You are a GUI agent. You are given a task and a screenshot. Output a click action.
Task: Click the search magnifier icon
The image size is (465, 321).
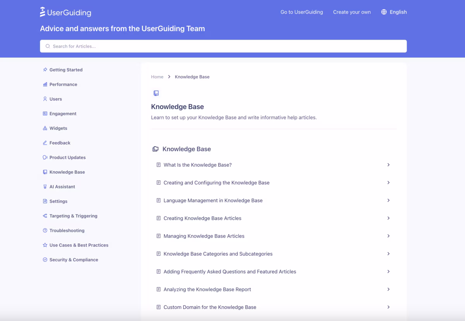click(x=47, y=46)
